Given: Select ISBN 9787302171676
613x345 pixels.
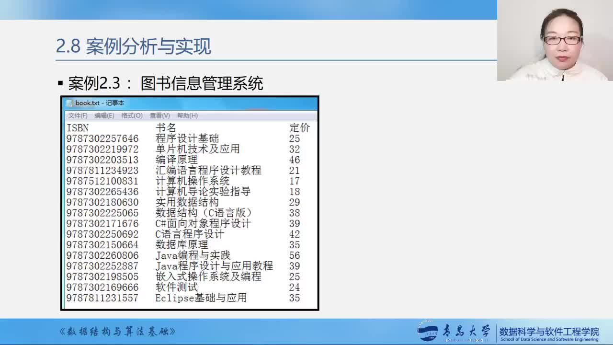Looking at the screenshot, I should 102,224.
